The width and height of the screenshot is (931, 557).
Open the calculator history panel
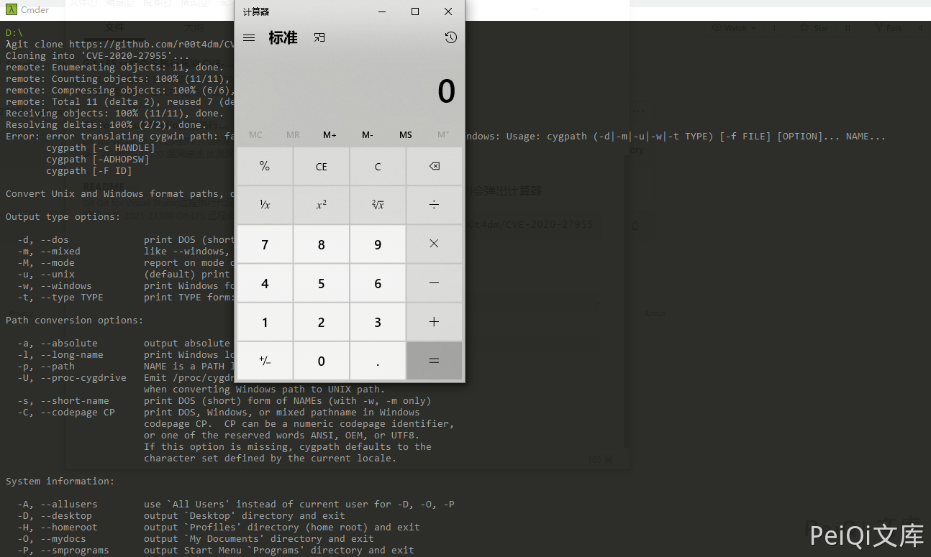450,38
